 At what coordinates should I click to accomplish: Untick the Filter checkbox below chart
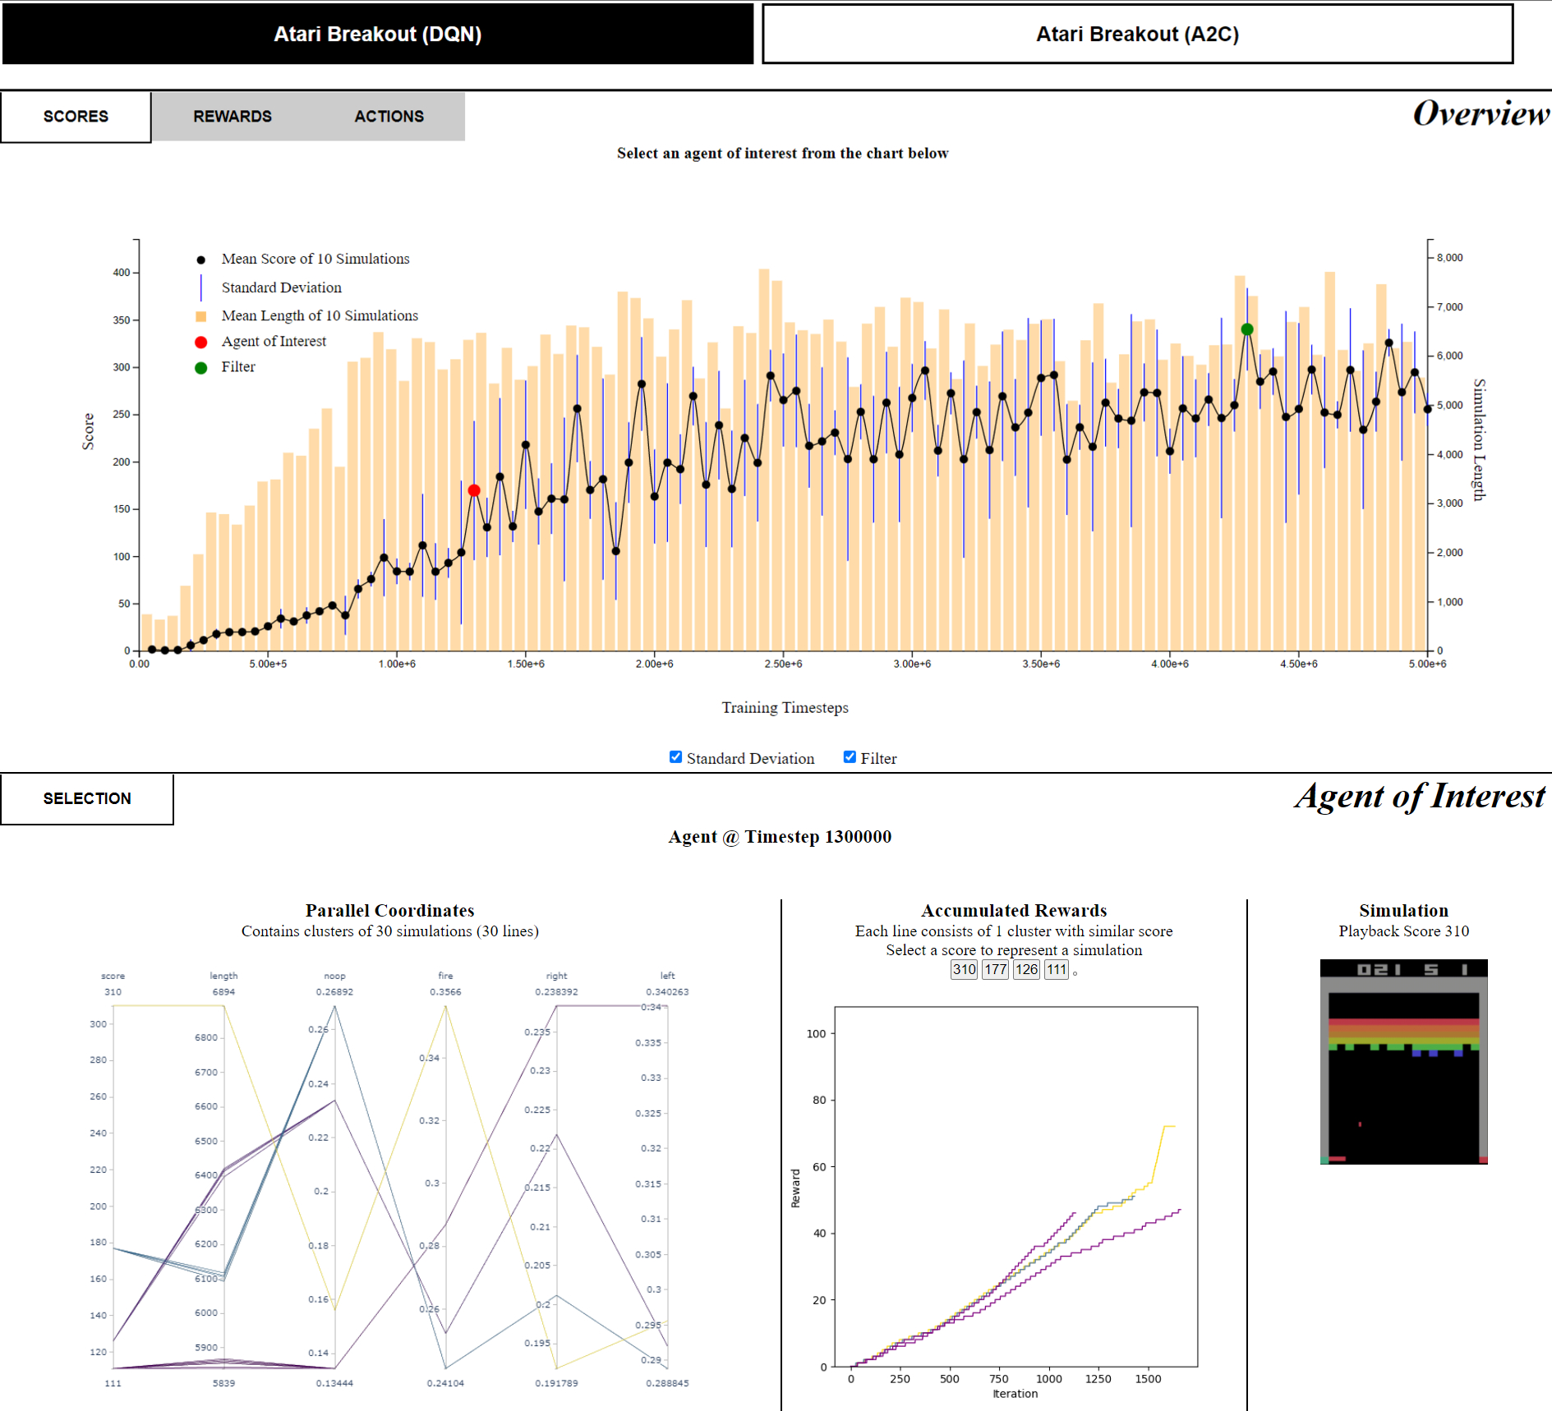(x=850, y=757)
